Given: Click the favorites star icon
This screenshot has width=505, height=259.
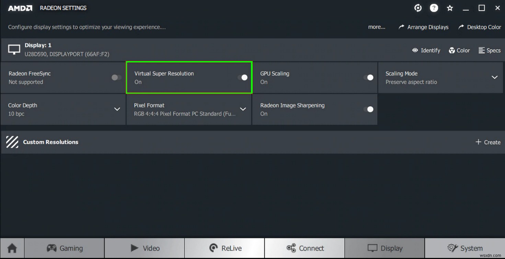Looking at the screenshot, I should tap(450, 8).
